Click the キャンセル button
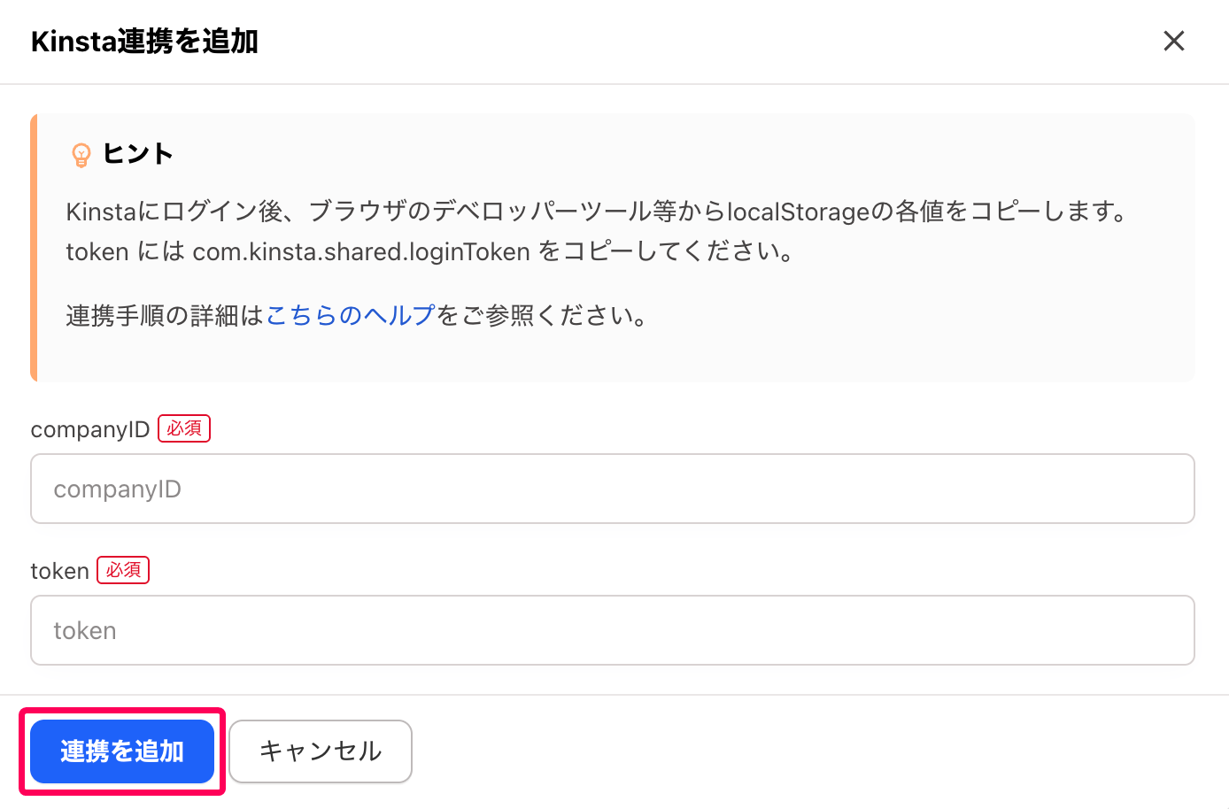The image size is (1229, 809). point(321,751)
